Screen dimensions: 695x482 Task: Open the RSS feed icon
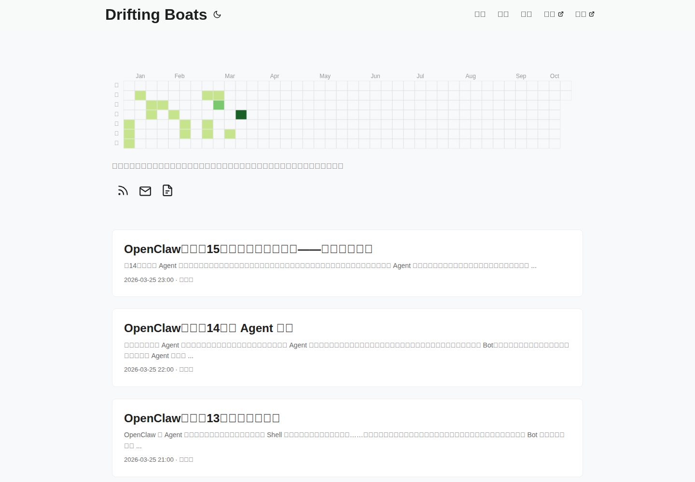coord(123,191)
